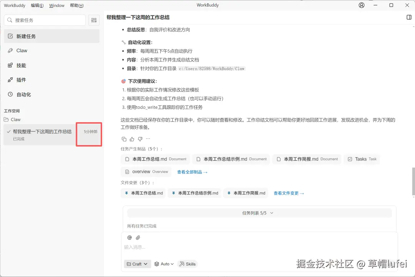Click the chat title 帮我整理一下这周的工作总结
The height and width of the screenshot is (277, 415).
point(138,17)
